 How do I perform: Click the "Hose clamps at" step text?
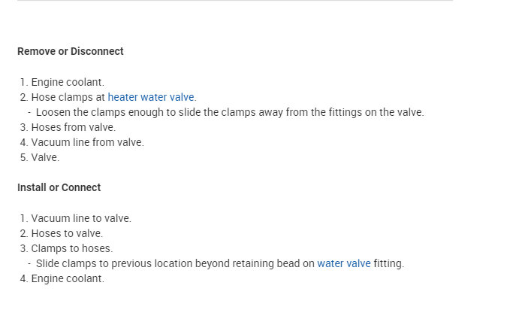coord(68,97)
